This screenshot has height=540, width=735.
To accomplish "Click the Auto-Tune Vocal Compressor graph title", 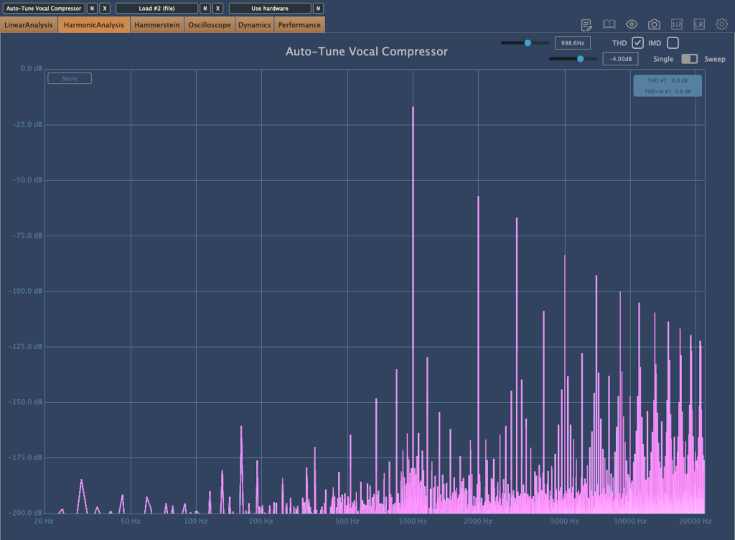I will (367, 52).
